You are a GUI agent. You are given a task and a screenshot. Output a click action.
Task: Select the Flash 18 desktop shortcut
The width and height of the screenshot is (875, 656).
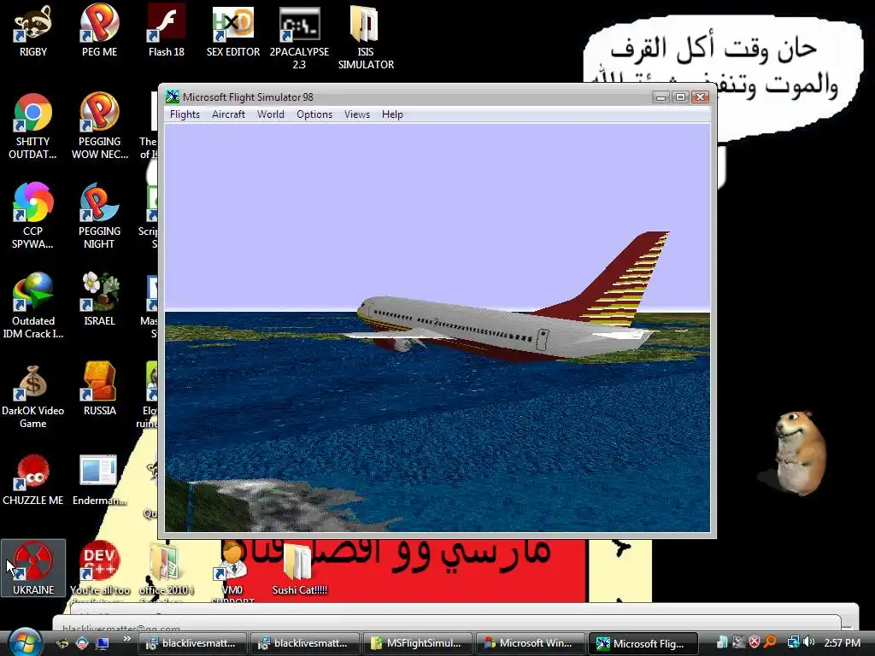coord(167,32)
